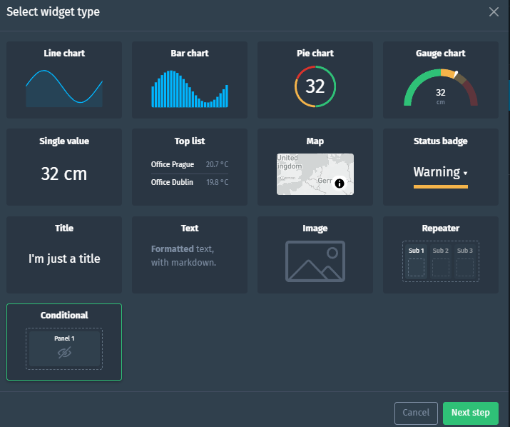Select the Repeater widget sub-panels icon
510x427 pixels.
coord(440,261)
